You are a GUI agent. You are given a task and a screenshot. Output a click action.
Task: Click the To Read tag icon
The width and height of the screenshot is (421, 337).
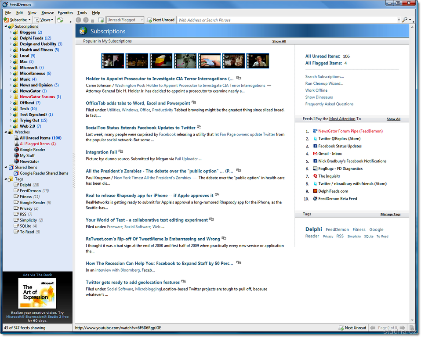[x=16, y=232]
